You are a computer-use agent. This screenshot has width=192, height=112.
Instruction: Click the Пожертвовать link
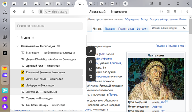point(22,110)
